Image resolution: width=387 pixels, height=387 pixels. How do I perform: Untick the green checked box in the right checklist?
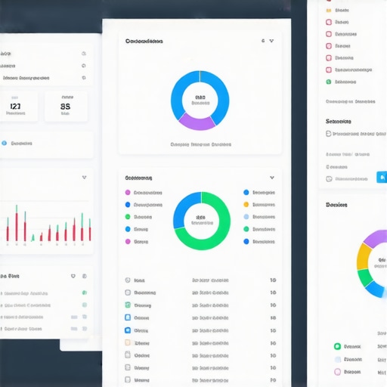(329, 82)
